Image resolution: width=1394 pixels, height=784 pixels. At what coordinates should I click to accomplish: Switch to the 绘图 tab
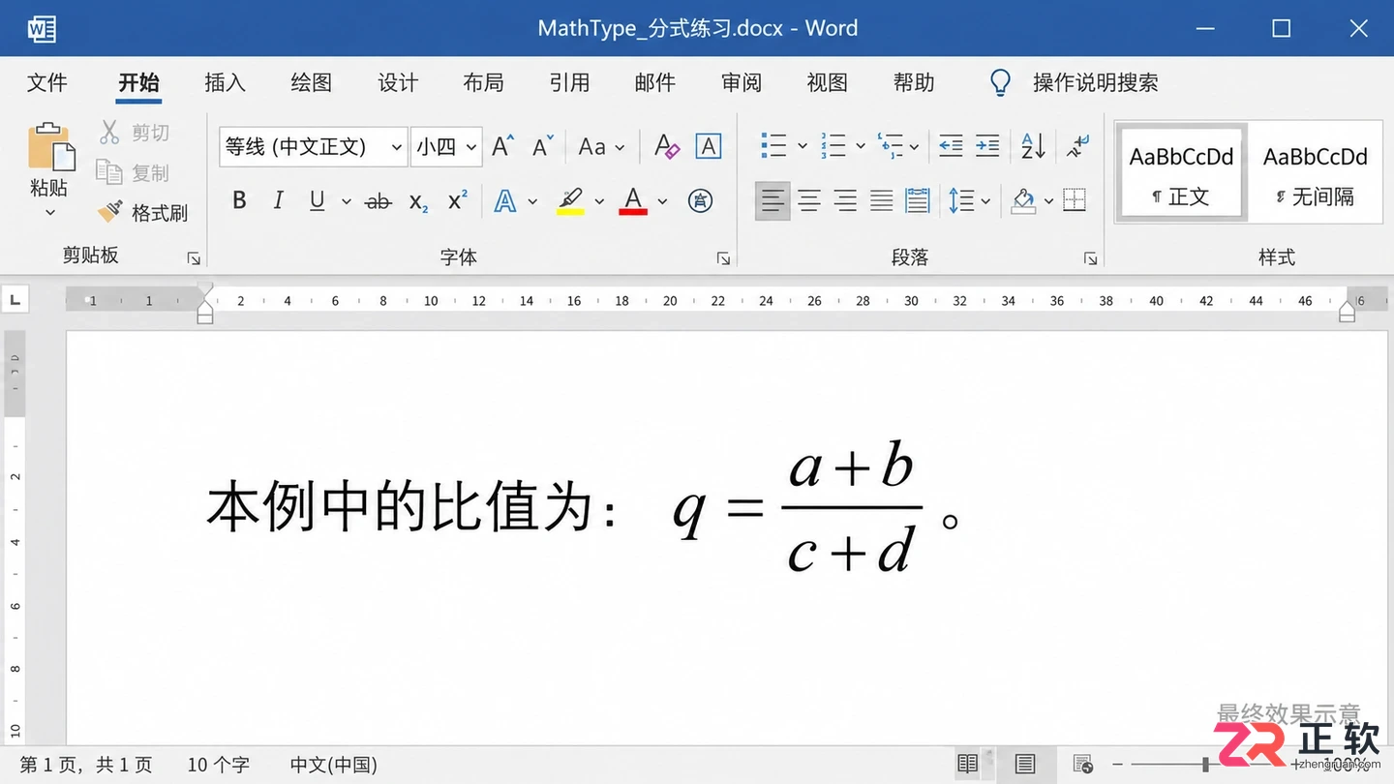(312, 82)
